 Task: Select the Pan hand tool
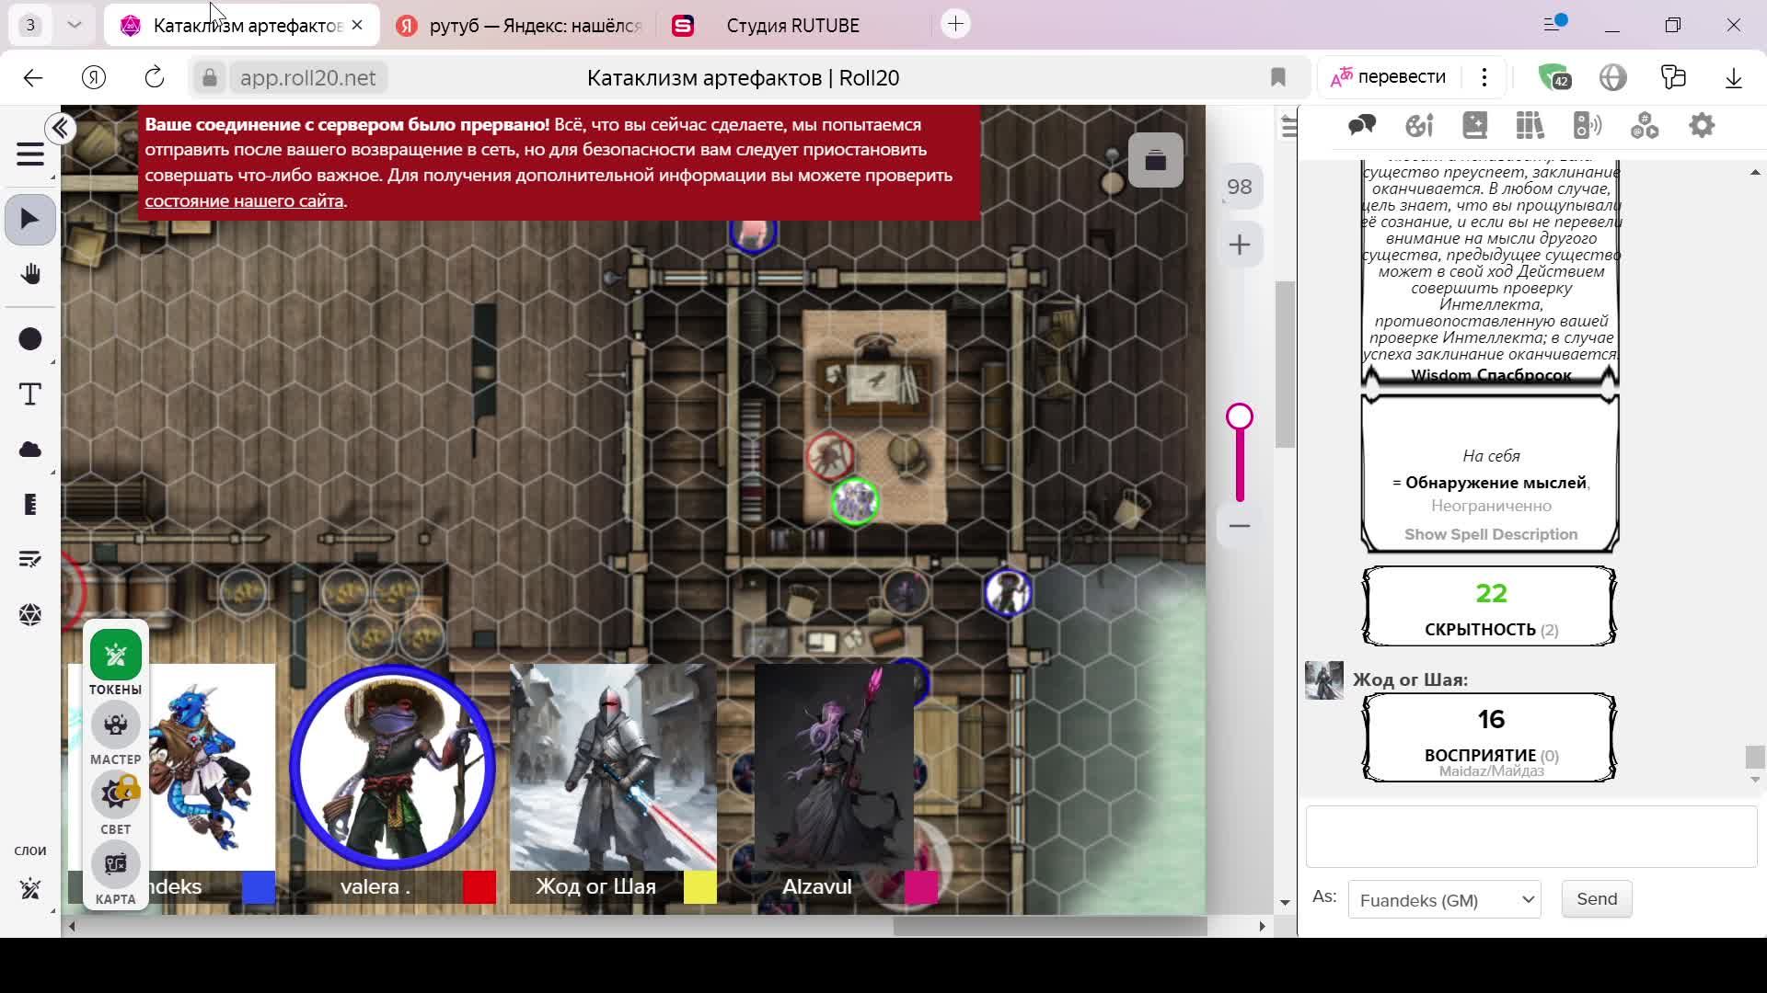[x=30, y=274]
